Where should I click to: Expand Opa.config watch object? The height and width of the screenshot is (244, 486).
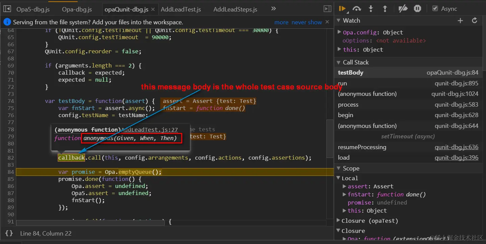(x=340, y=32)
